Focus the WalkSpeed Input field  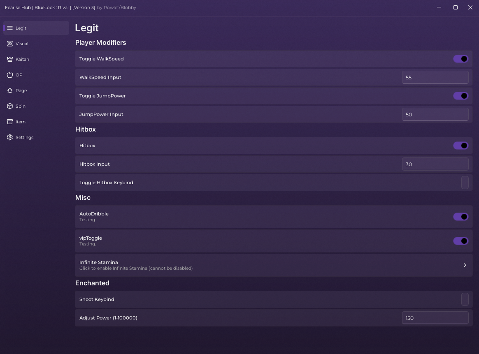(x=435, y=77)
